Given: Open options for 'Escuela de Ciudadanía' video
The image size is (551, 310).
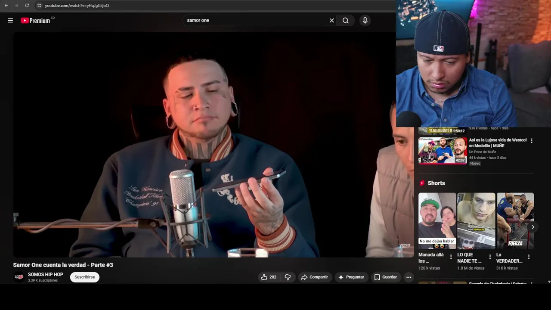Looking at the screenshot, I should tap(532, 283).
